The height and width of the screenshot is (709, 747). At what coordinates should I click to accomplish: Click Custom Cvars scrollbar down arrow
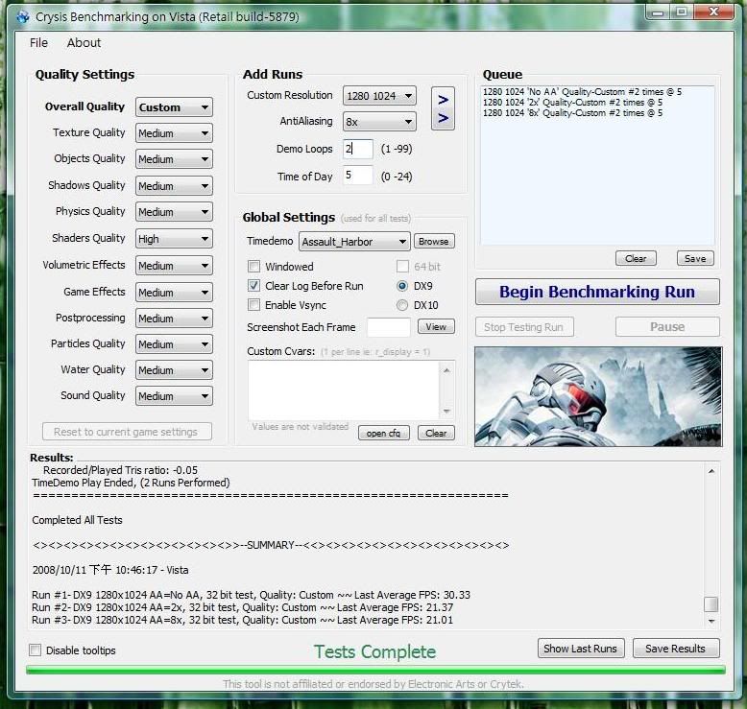tap(446, 411)
